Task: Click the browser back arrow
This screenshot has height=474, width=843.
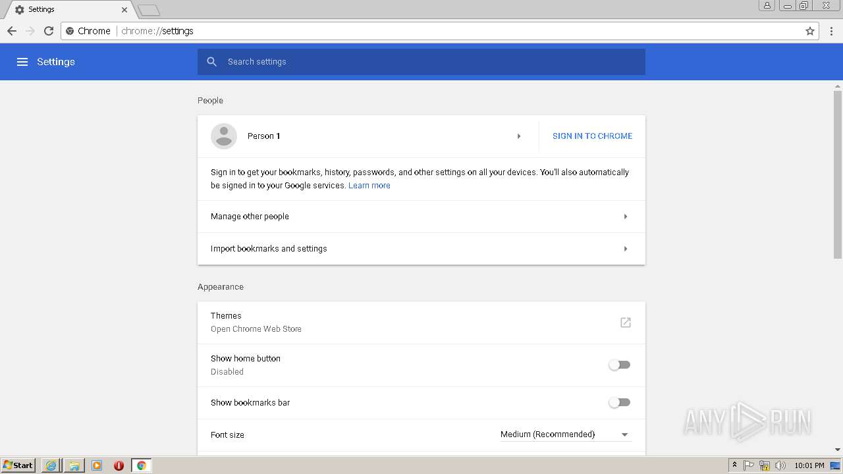Action: pyautogui.click(x=12, y=31)
